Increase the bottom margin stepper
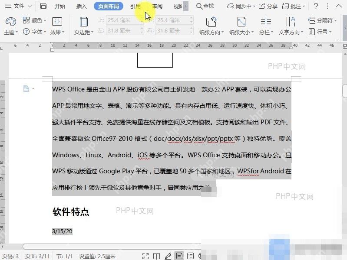This screenshot has height=260, width=347. [191, 18]
